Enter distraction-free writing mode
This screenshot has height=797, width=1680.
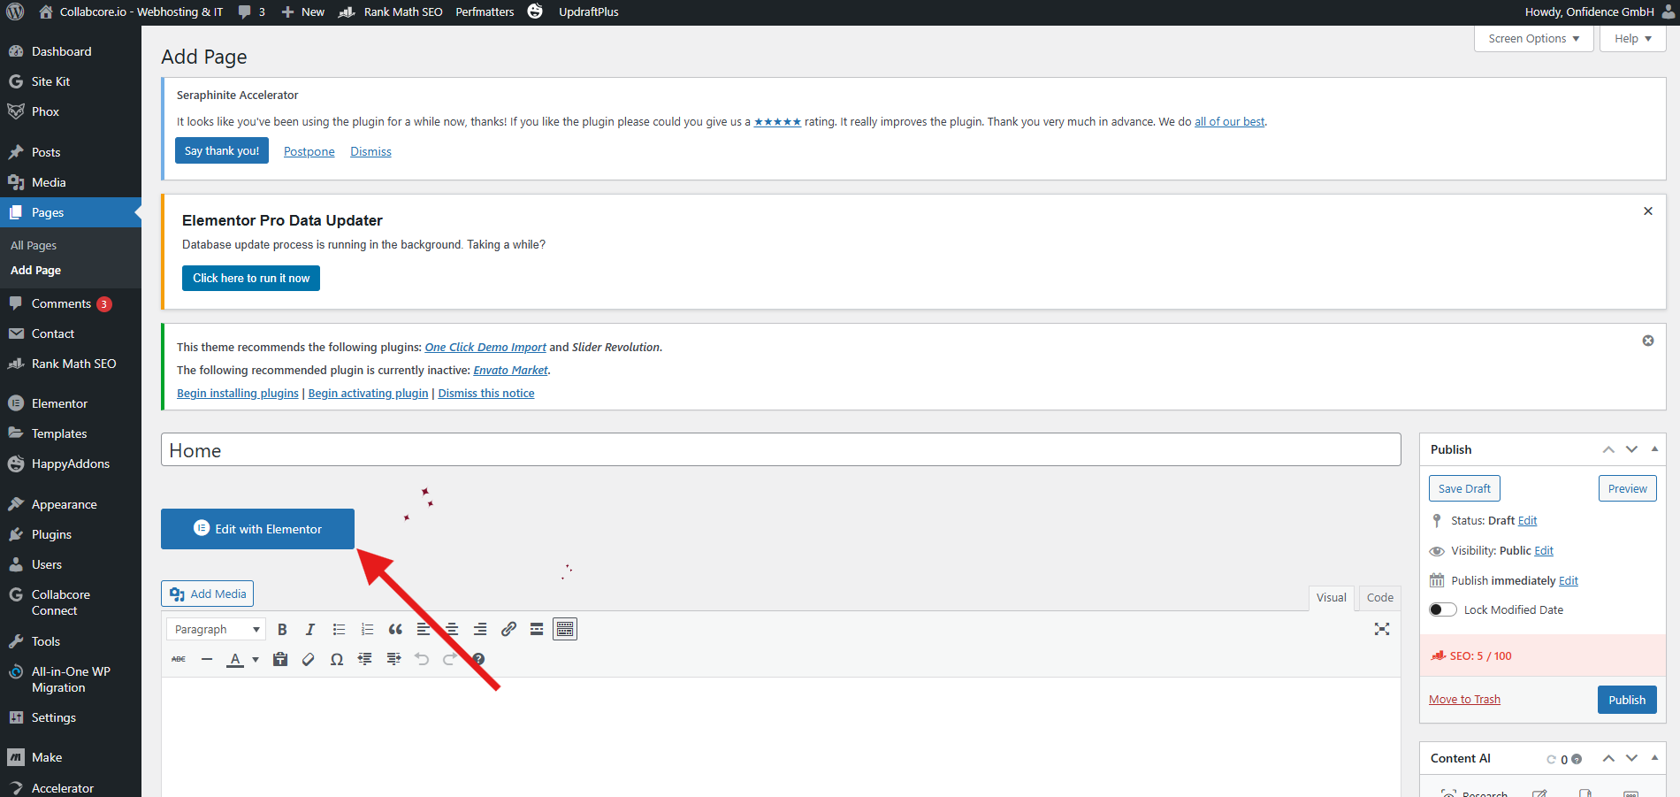coord(1382,630)
